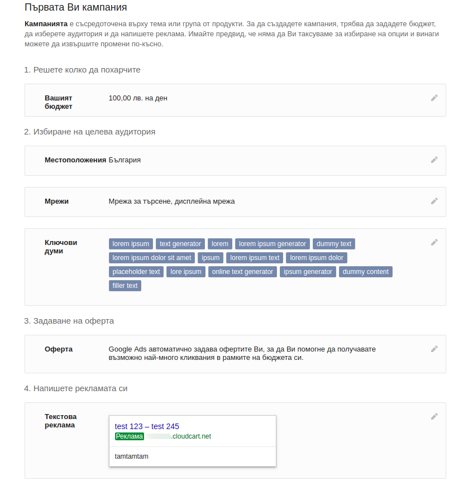Click the 'dummy content' keyword chip
The width and height of the screenshot is (449, 481).
pyautogui.click(x=365, y=272)
